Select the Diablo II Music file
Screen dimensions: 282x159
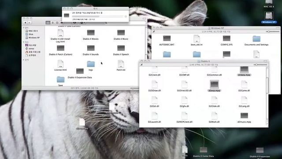pyautogui.click(x=121, y=35)
